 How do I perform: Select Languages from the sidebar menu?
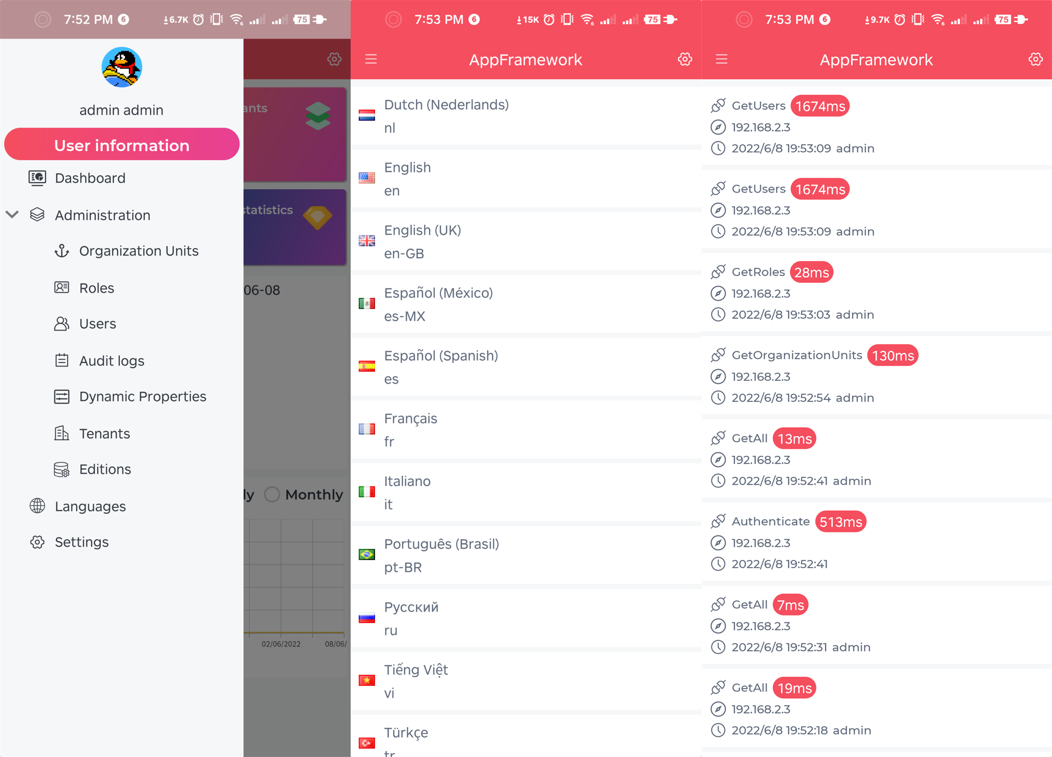[x=91, y=506]
